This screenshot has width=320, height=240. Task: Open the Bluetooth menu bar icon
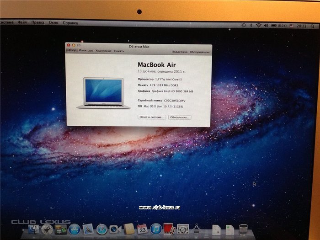251,26
